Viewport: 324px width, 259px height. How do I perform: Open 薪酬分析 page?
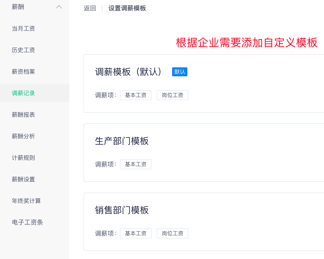coord(23,136)
